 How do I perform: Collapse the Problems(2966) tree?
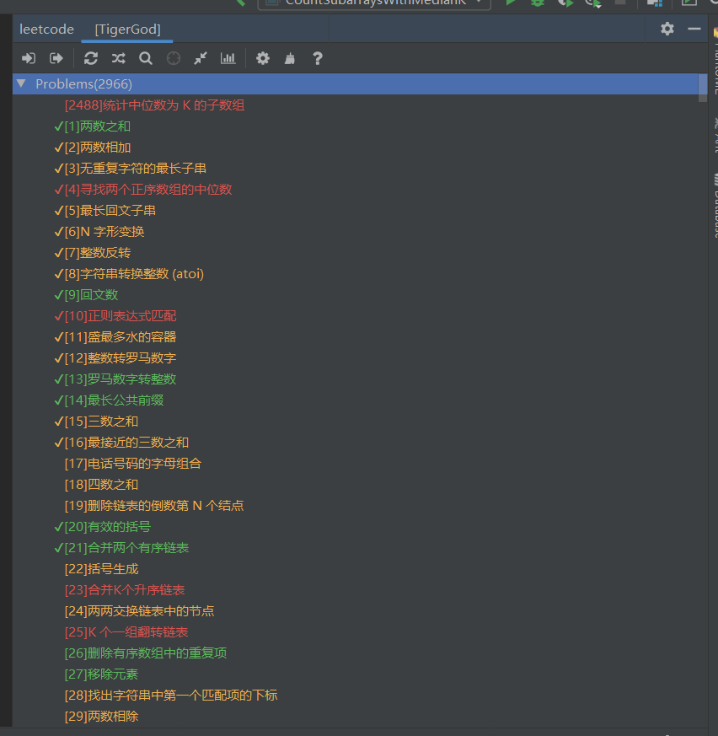click(20, 83)
